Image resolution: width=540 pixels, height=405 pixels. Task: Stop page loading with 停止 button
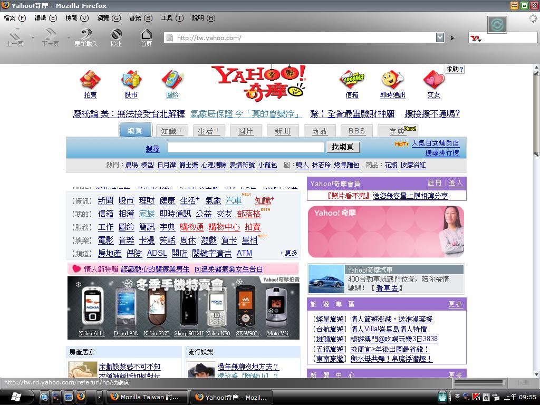point(117,37)
